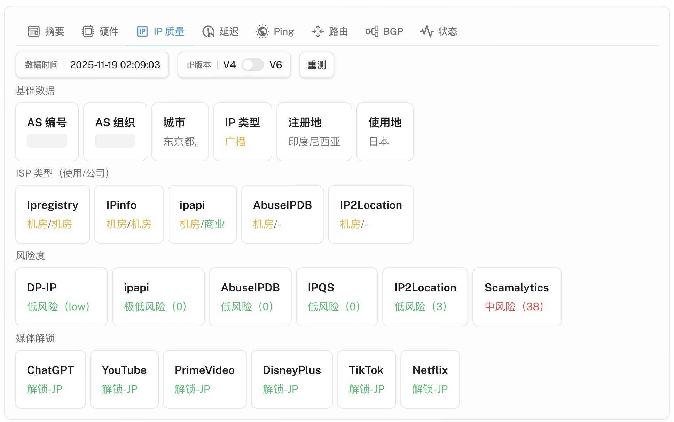Select the Scamalytics risk card

517,297
